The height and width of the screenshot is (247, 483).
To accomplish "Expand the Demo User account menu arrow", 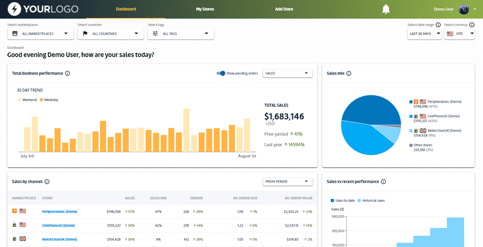I will click(474, 9).
